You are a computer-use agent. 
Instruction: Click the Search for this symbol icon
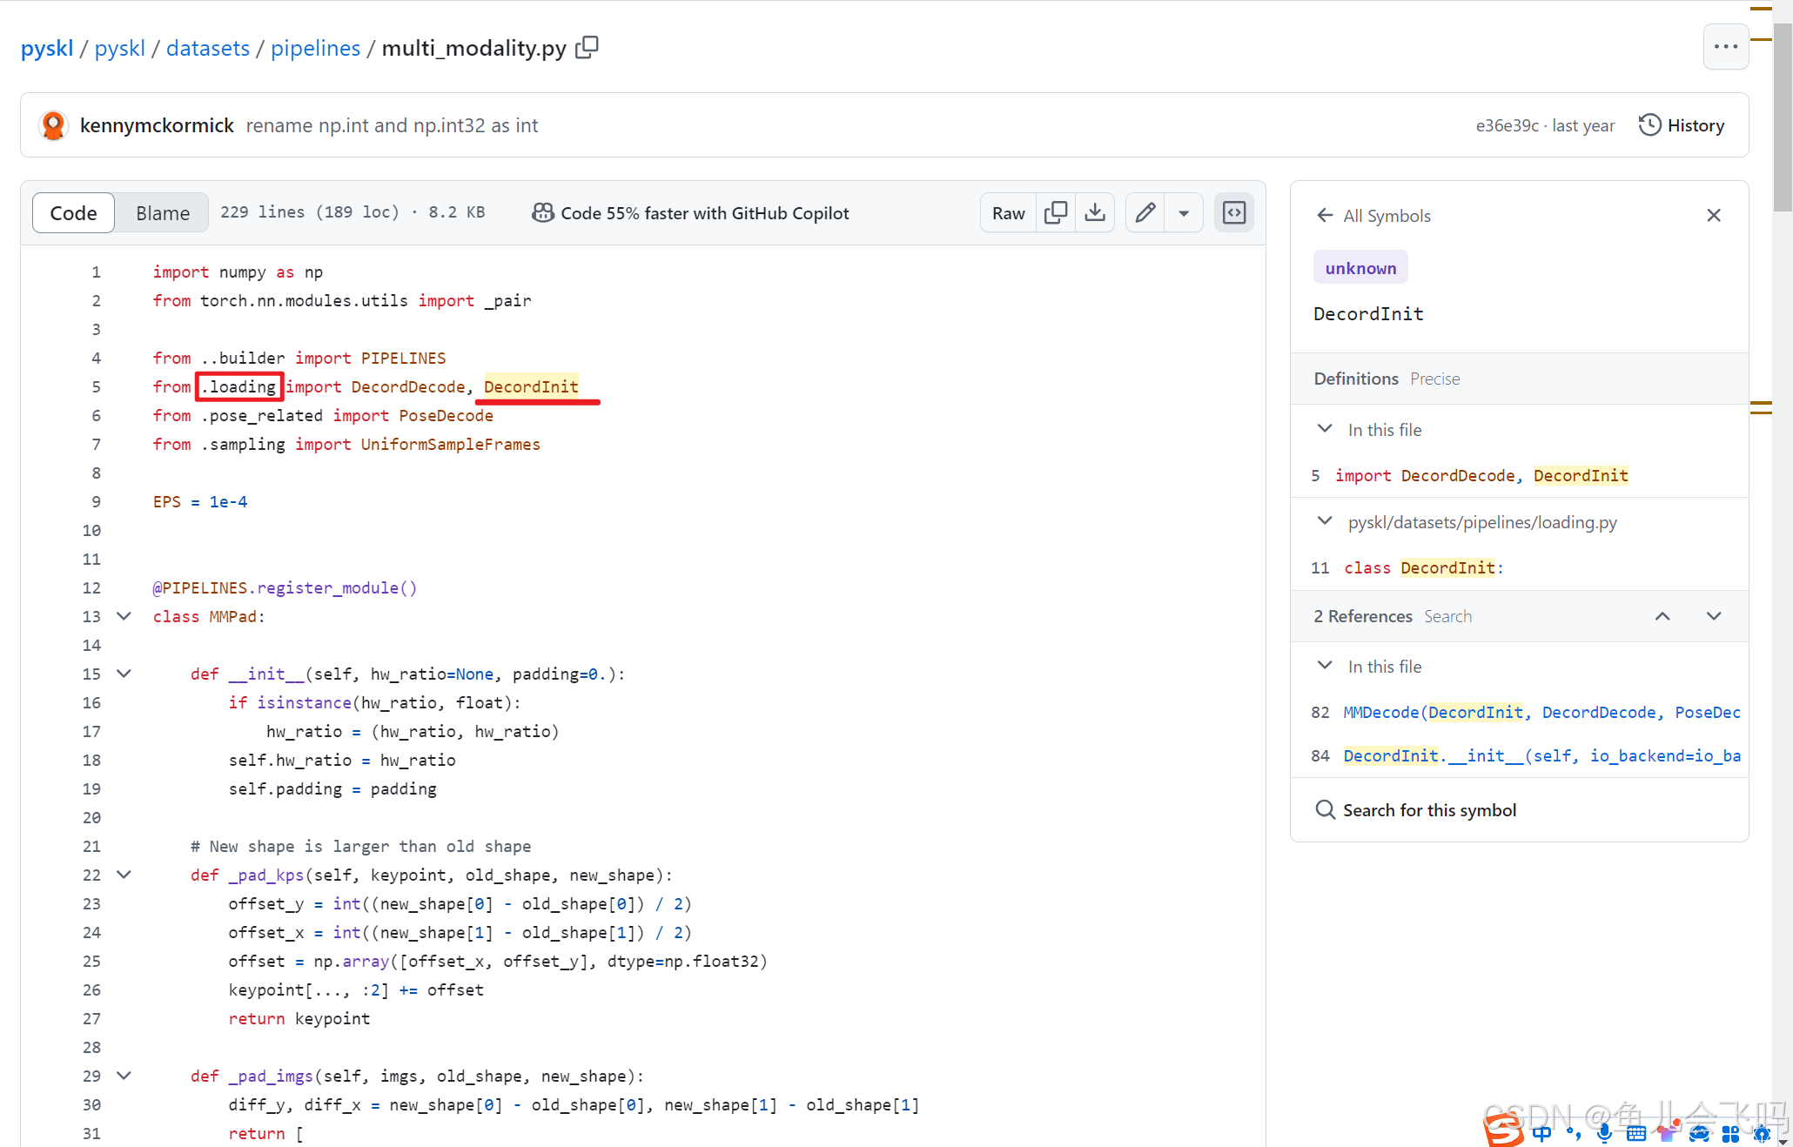[1326, 810]
